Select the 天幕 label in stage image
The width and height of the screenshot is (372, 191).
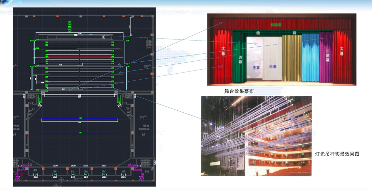pyautogui.click(x=256, y=68)
